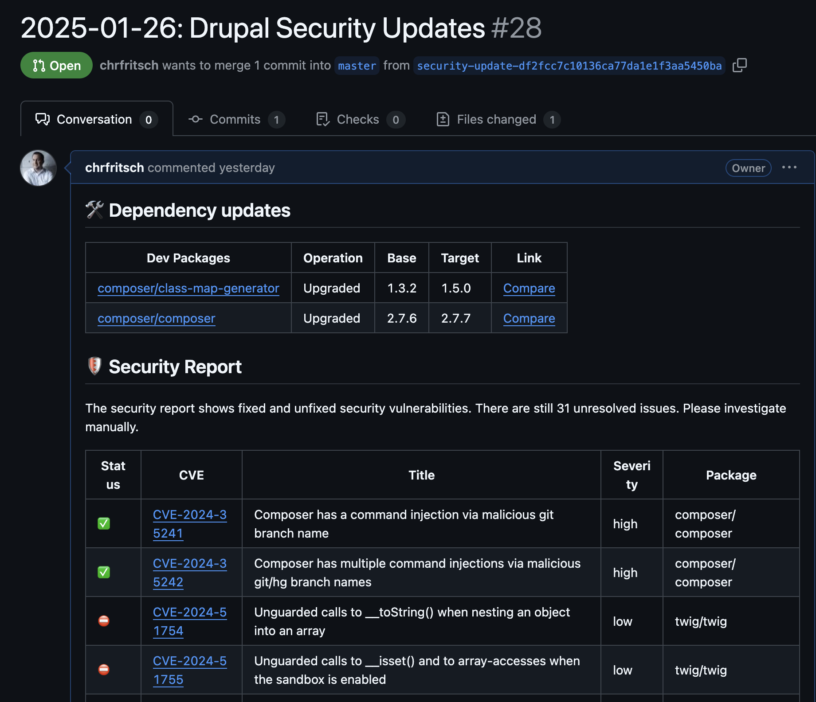The height and width of the screenshot is (702, 816).
Task: Open composer/class-map-generator package link
Action: click(x=188, y=288)
